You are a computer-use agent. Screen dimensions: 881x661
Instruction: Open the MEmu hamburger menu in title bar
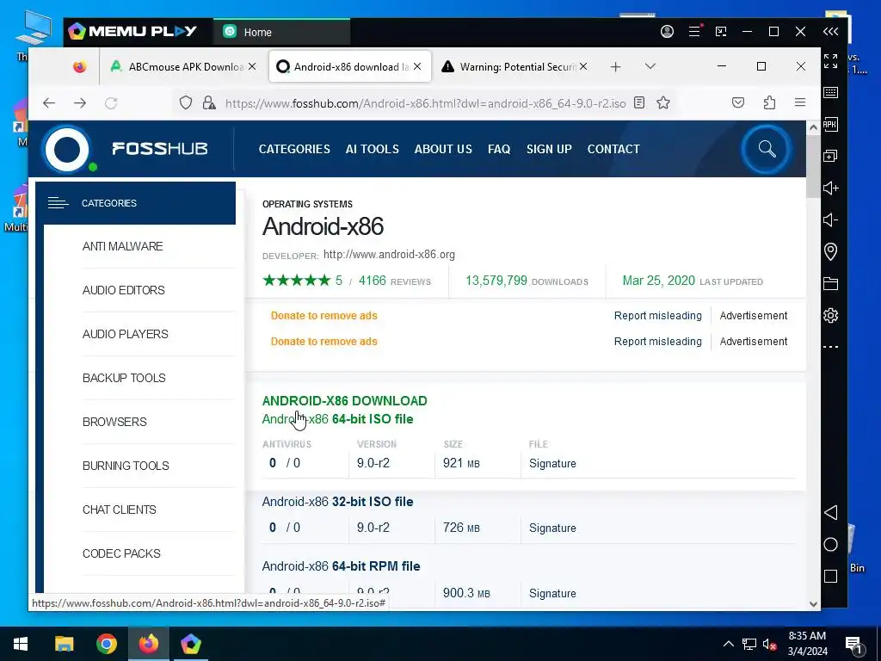click(x=694, y=32)
